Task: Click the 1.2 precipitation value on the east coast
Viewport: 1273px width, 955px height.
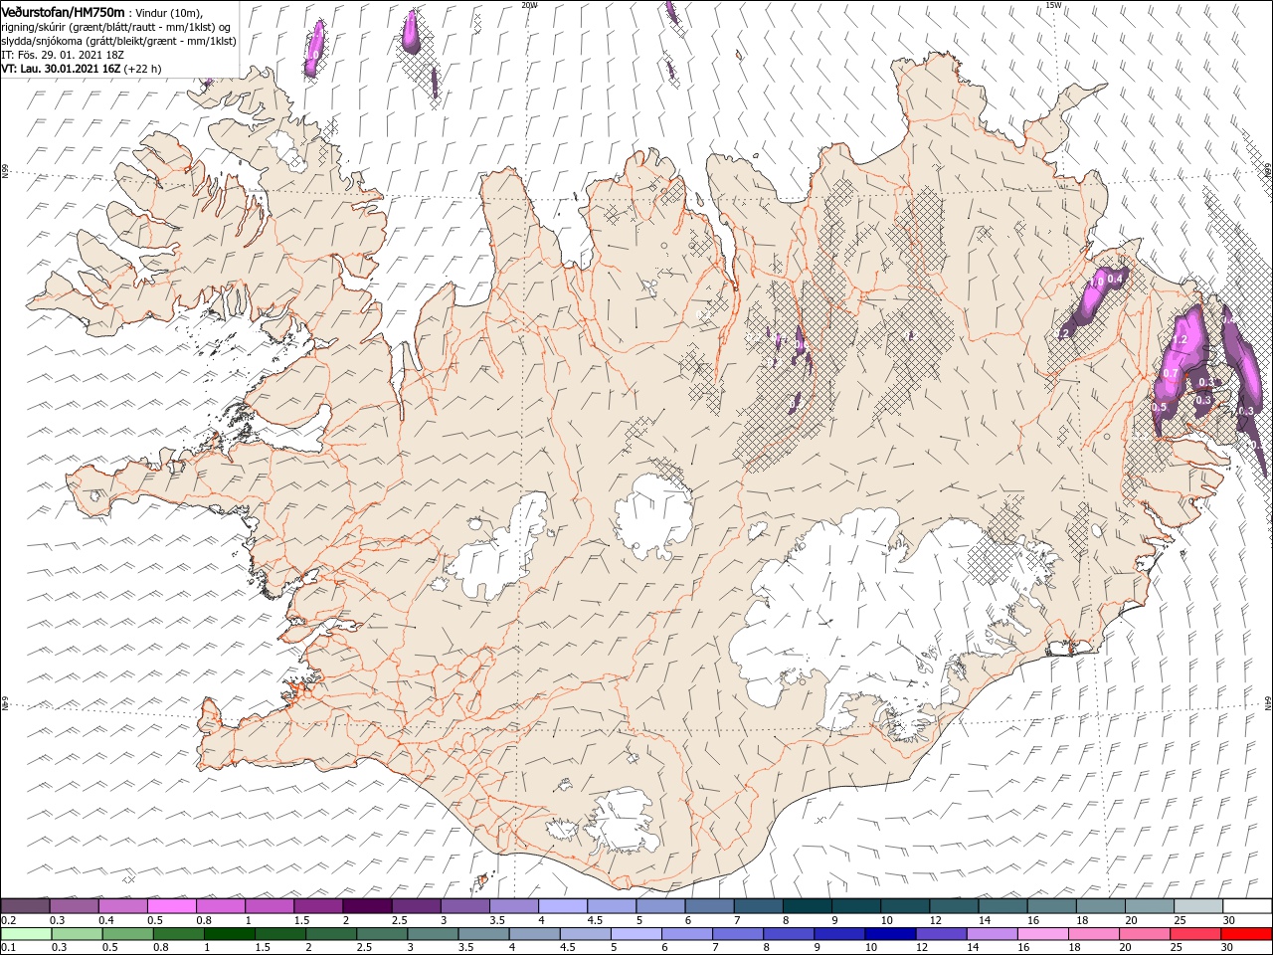Action: [x=1181, y=340]
